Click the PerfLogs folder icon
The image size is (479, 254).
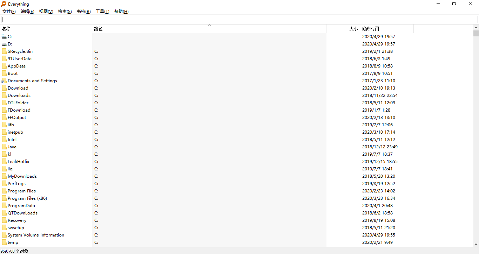pyautogui.click(x=4, y=183)
